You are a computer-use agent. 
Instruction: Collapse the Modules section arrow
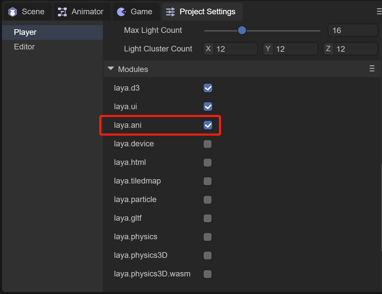click(x=110, y=69)
